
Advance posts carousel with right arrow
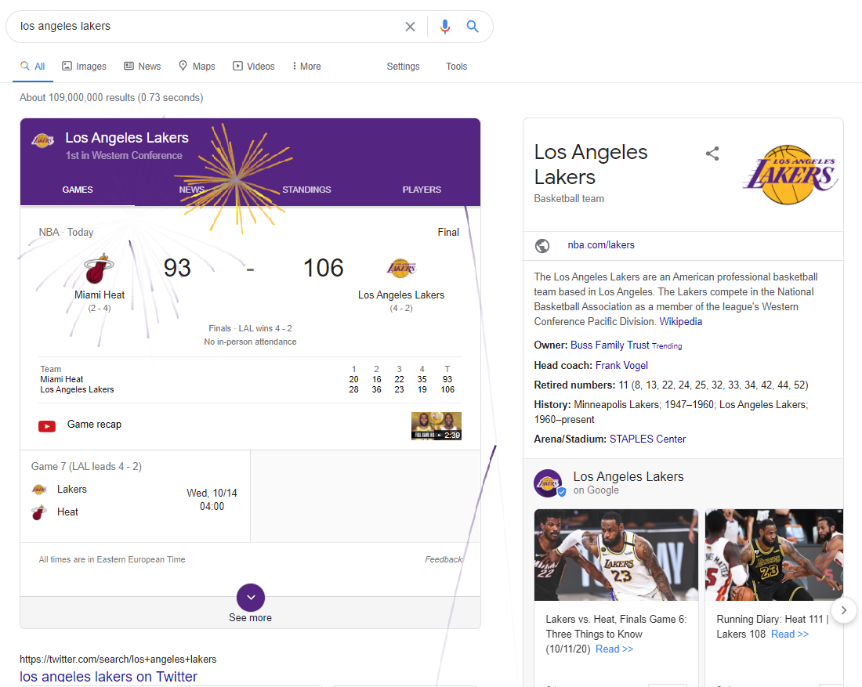844,610
